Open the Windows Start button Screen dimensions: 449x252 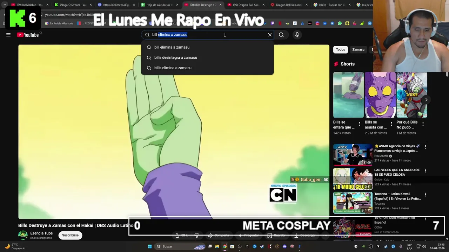coord(150,246)
